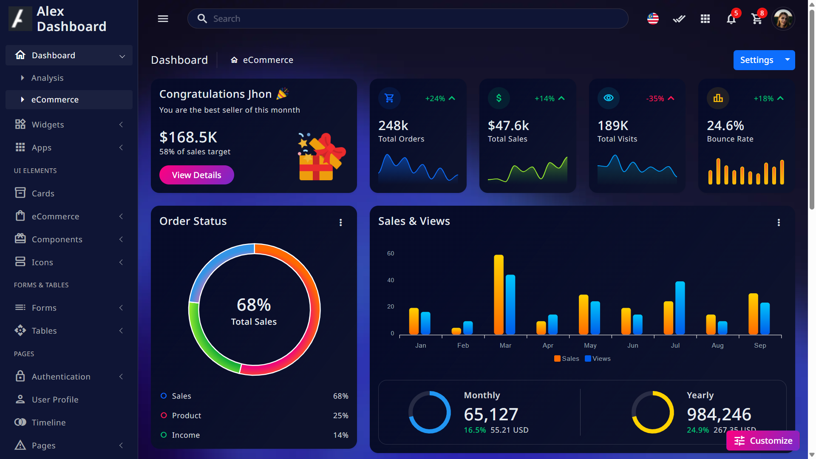
Task: Click the user avatar picture
Action: pos(783,19)
